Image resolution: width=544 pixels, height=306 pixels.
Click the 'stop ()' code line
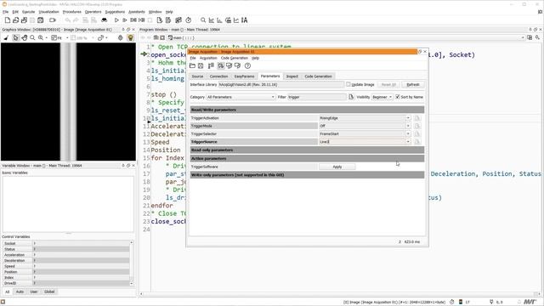(164, 94)
